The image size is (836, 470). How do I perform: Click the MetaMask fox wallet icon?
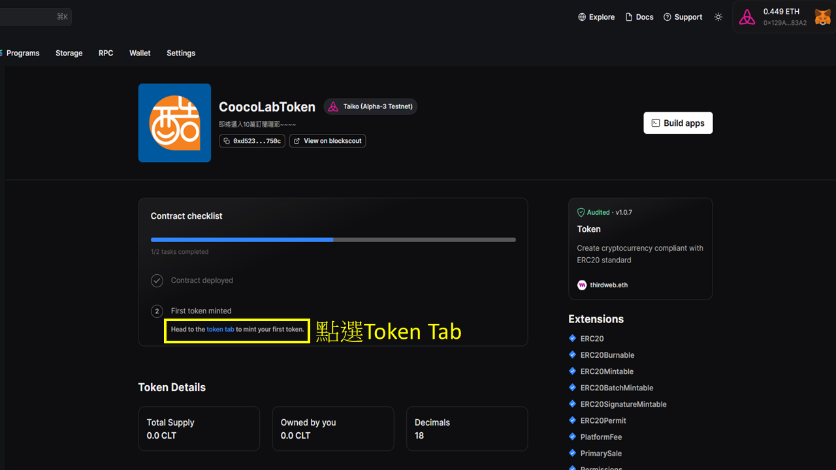click(x=822, y=17)
